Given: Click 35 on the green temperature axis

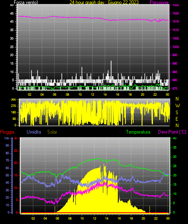Looking at the screenshot, I should click(x=175, y=147).
